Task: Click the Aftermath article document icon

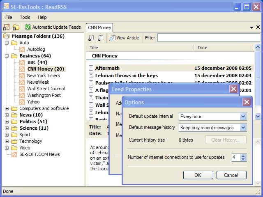Action: (x=91, y=68)
